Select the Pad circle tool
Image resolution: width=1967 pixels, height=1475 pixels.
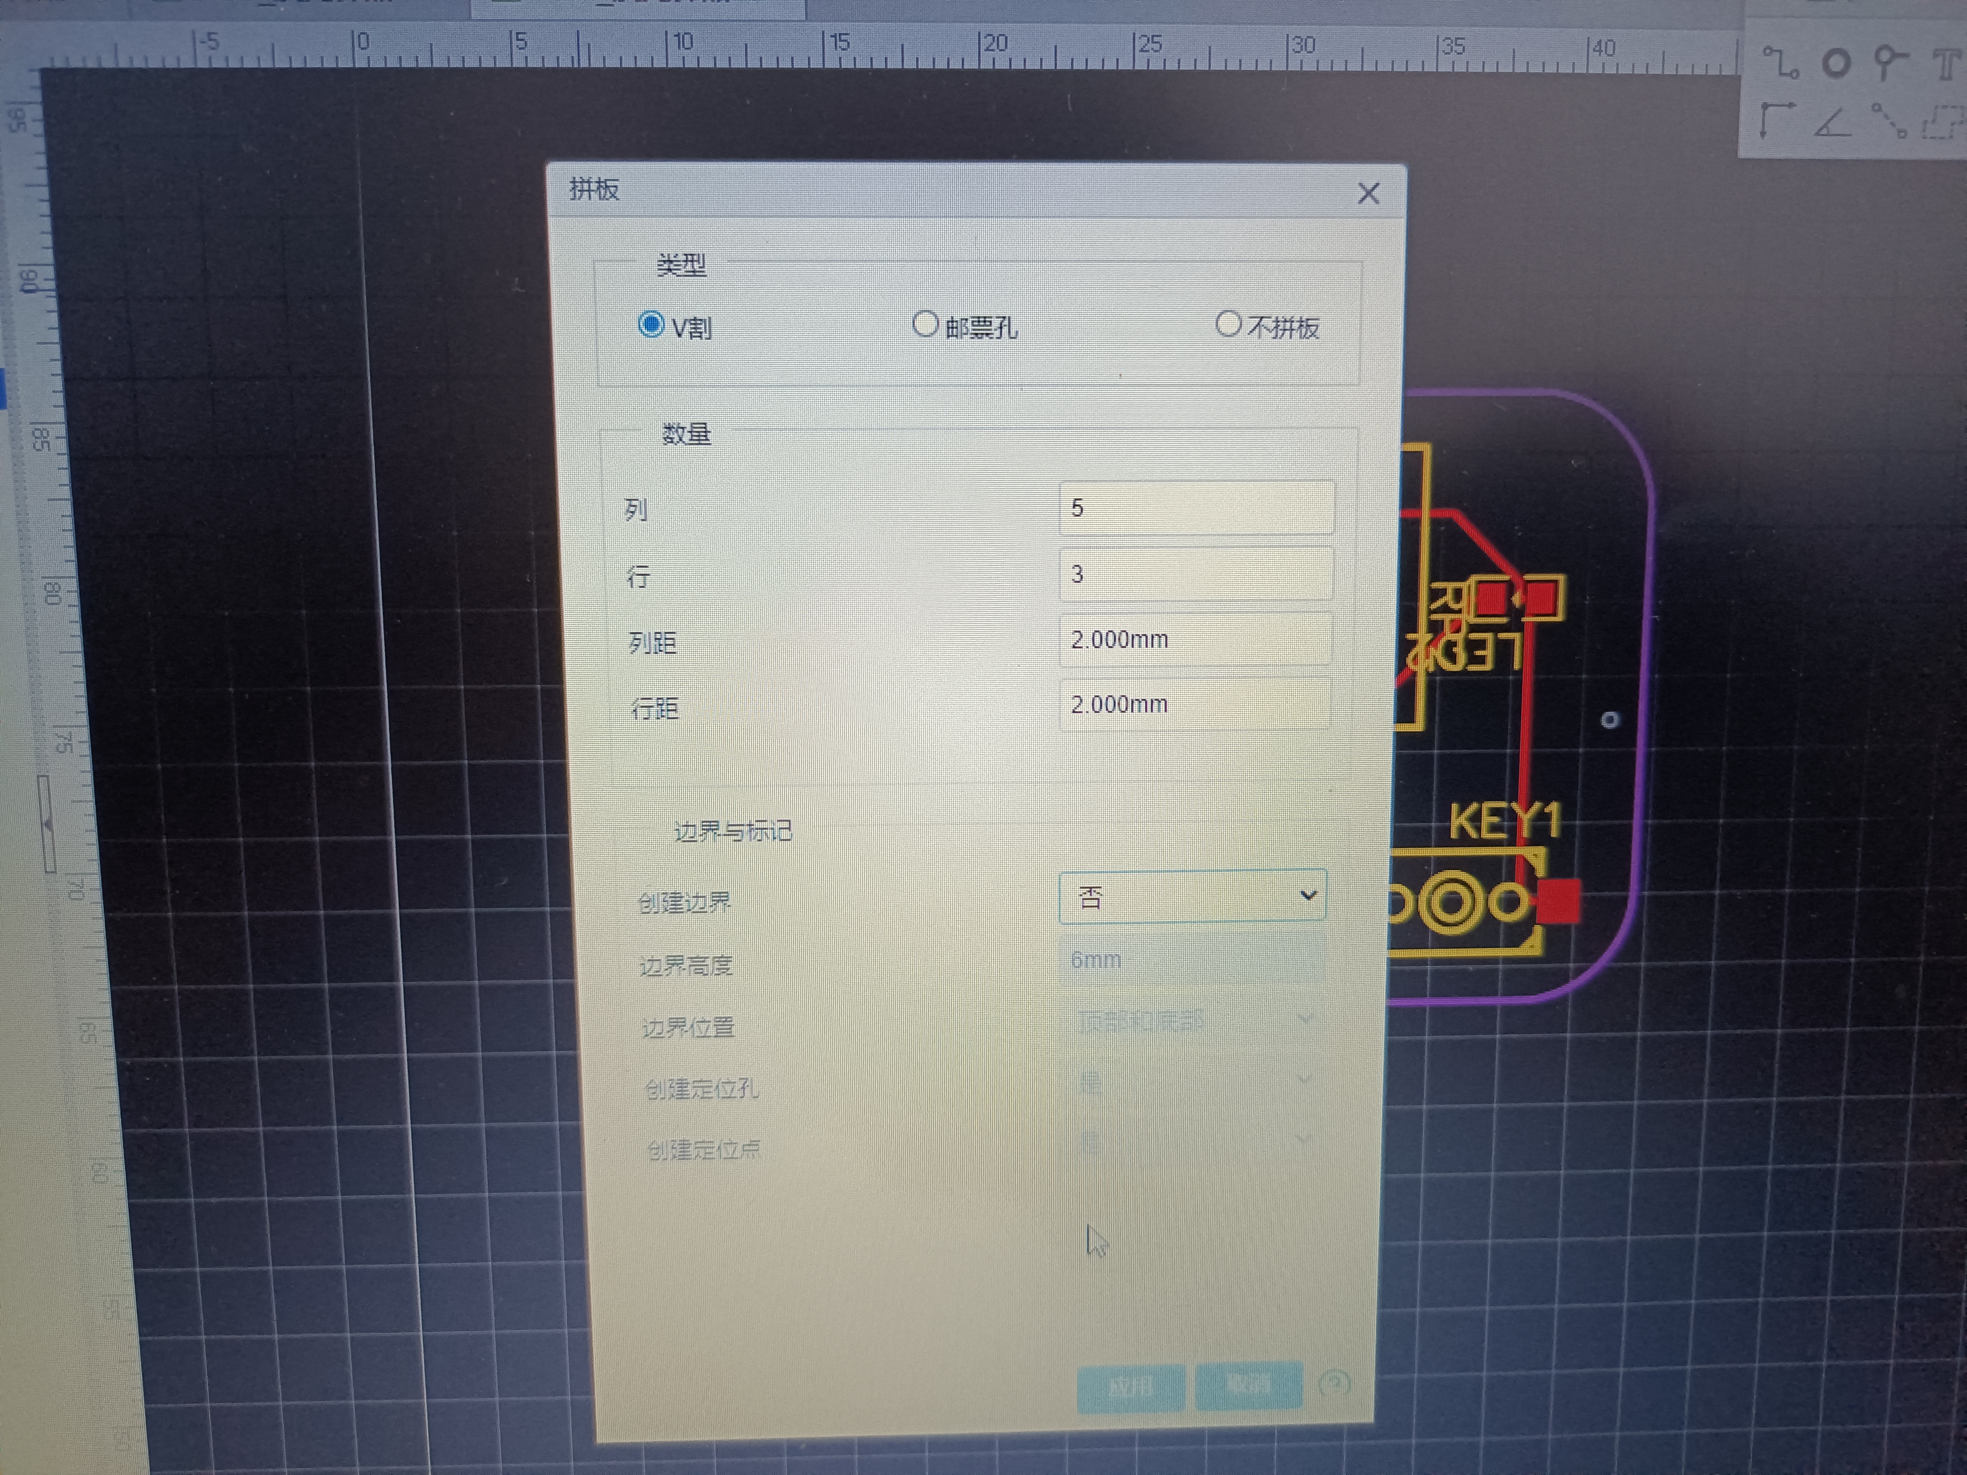click(1836, 63)
